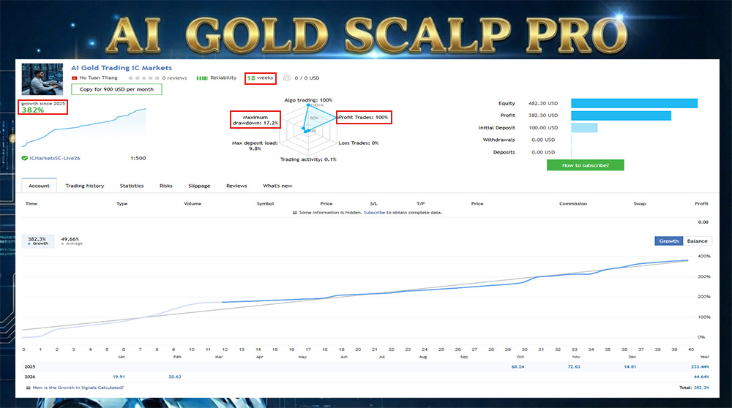Click the Vietnam flag icon beside author name
732x408 pixels.
point(75,78)
